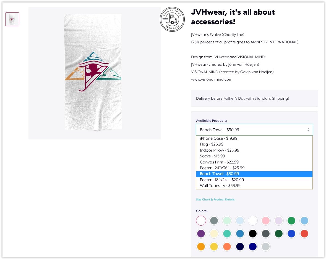Image resolution: width=326 pixels, height=259 pixels.
Task: Click the Available Products label
Action: [212, 121]
